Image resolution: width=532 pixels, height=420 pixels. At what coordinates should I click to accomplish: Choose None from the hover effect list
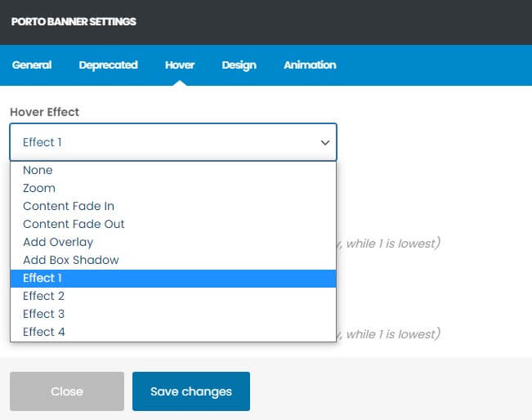tap(38, 170)
